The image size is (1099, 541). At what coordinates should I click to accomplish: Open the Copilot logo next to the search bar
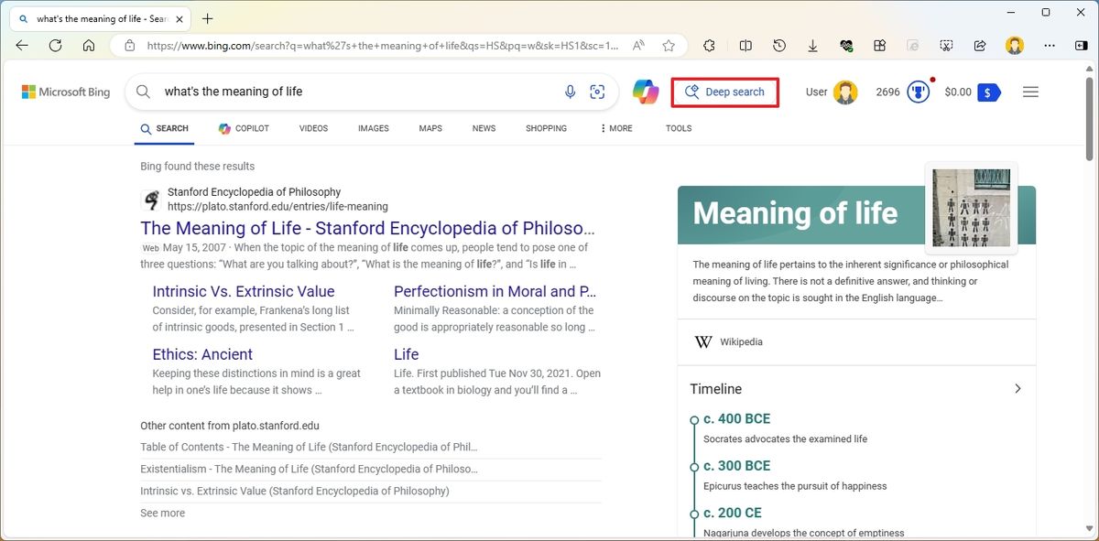coord(646,91)
